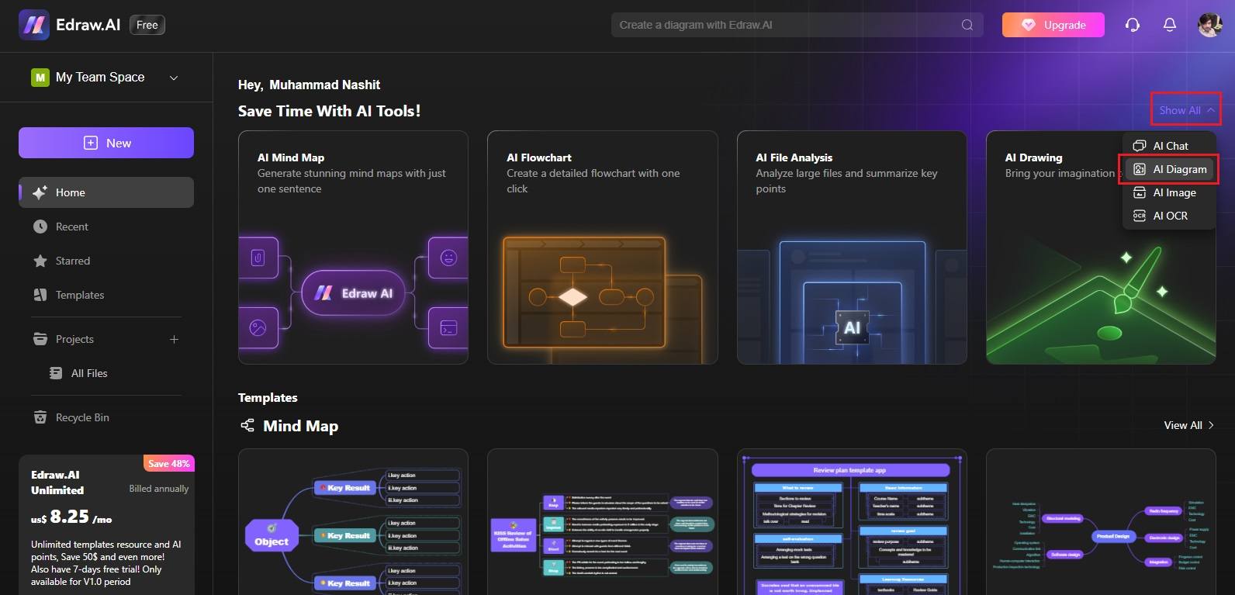The width and height of the screenshot is (1235, 595).
Task: Collapse the Show All menu
Action: [1186, 110]
